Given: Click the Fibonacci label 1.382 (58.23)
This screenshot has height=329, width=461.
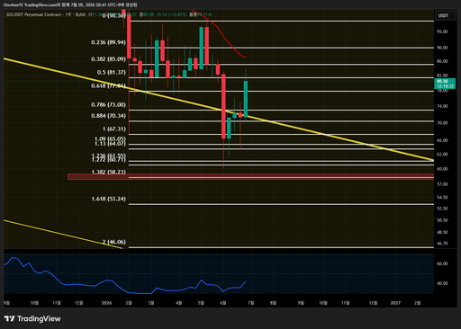Looking at the screenshot, I should click(109, 172).
